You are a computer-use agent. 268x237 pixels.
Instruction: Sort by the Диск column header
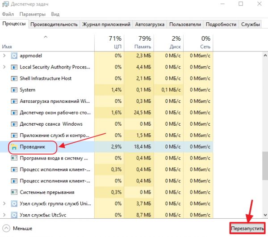[x=169, y=42]
